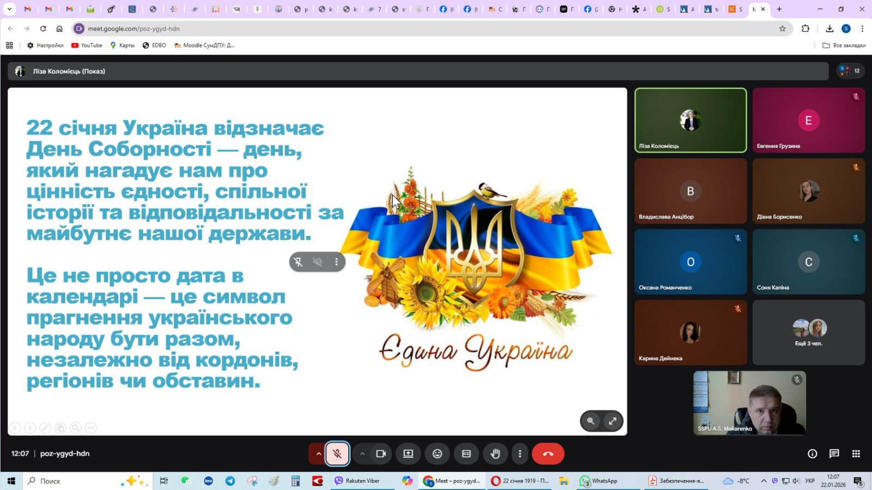Raise your hand in the meeting

[495, 453]
